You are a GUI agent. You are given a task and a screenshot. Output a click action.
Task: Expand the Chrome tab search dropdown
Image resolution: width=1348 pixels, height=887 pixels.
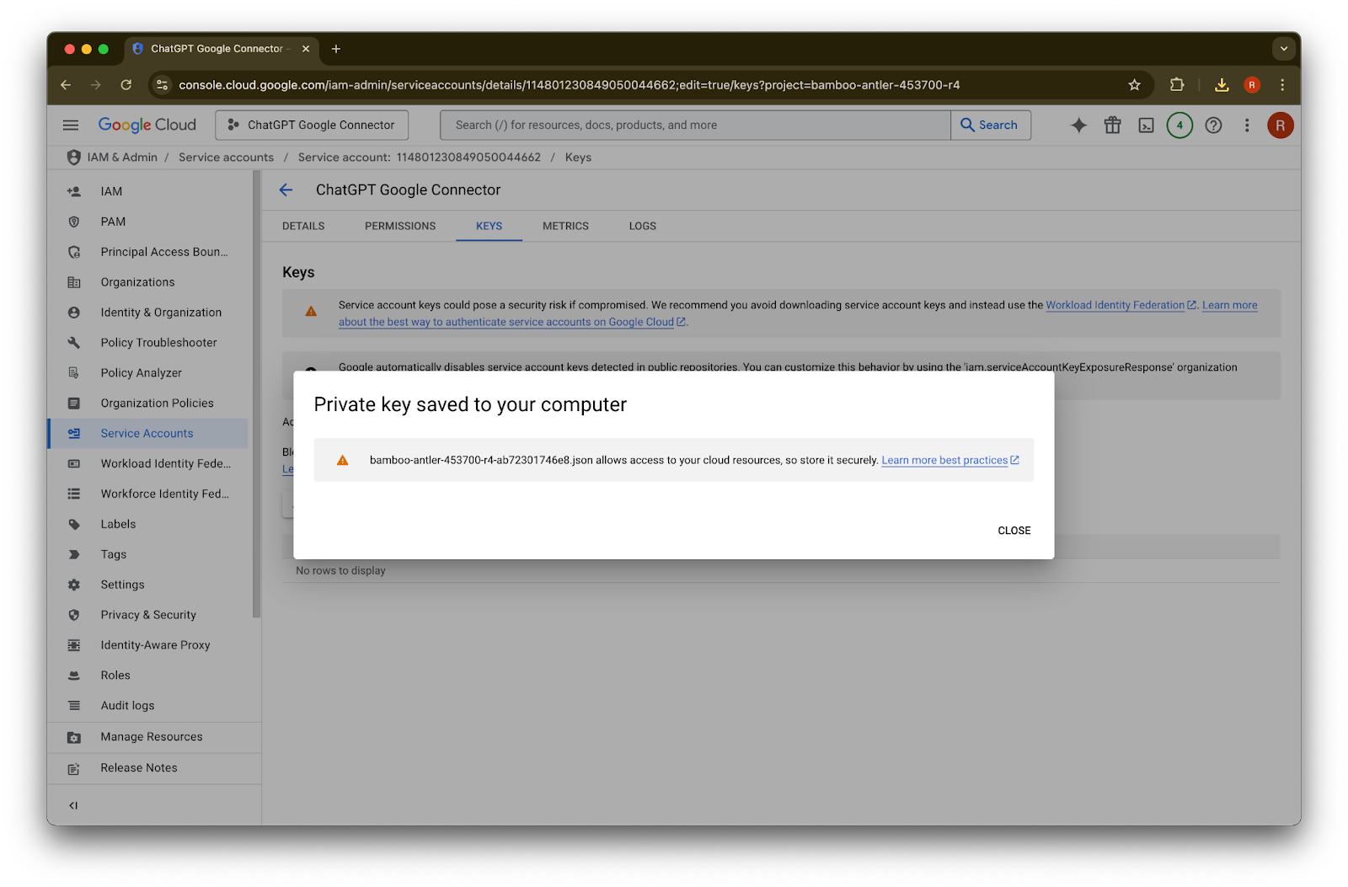1284,49
